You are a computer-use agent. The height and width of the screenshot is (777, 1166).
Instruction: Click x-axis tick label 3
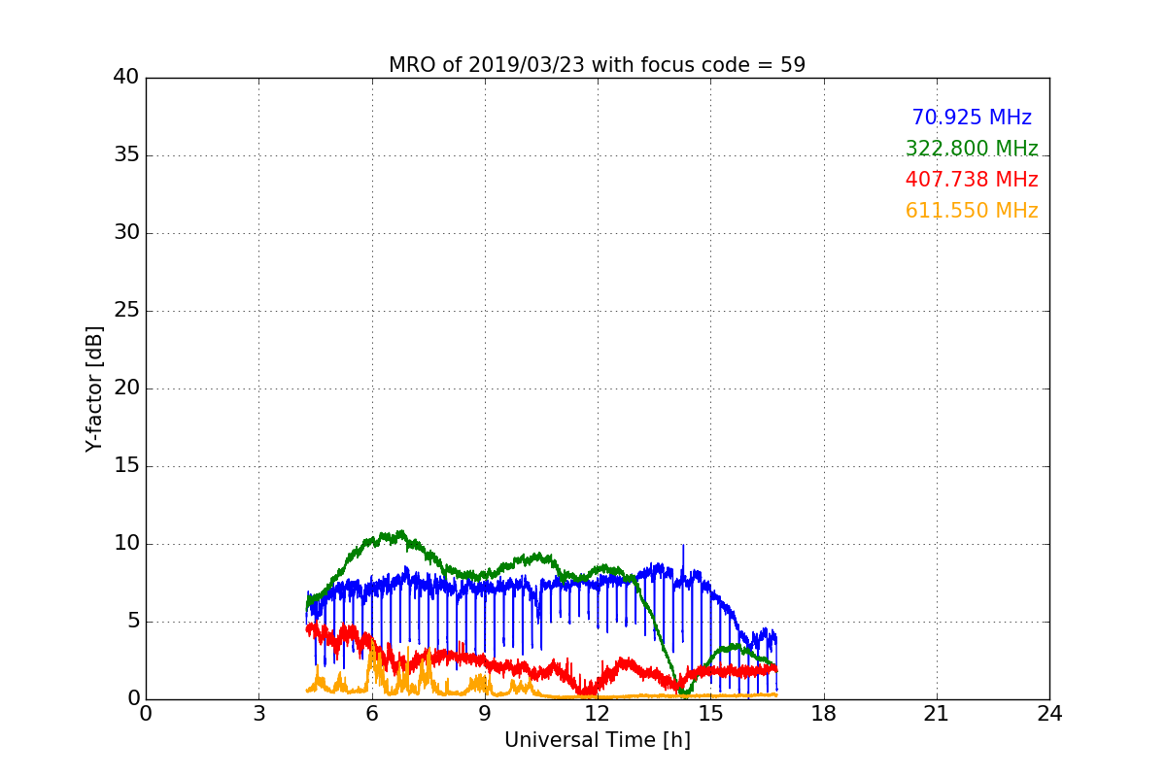[258, 714]
